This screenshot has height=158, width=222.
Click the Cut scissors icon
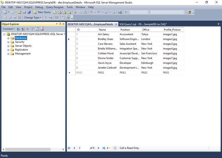coord(75,12)
